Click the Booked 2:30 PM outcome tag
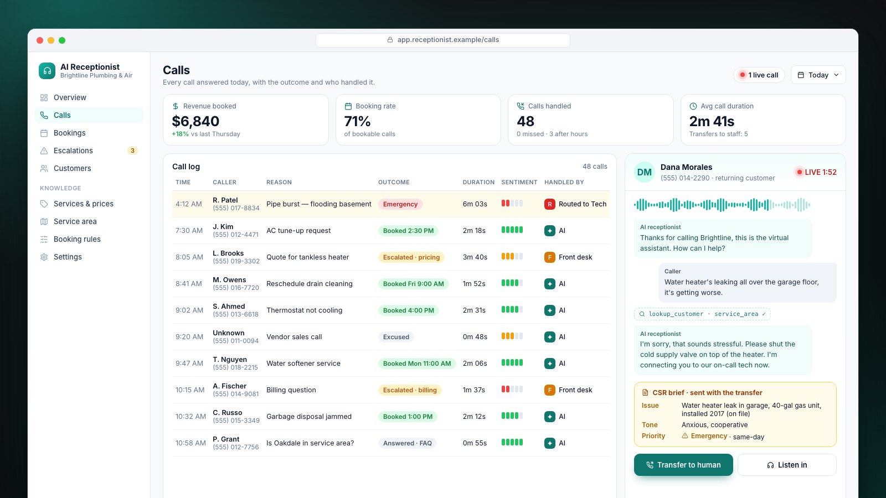This screenshot has width=886, height=498. point(409,231)
